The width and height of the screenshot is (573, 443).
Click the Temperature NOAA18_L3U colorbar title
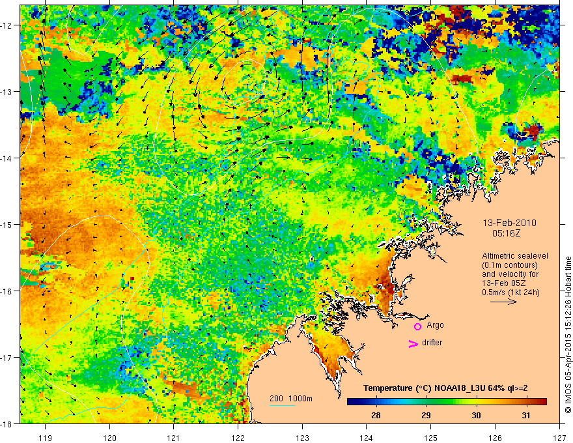pos(445,388)
